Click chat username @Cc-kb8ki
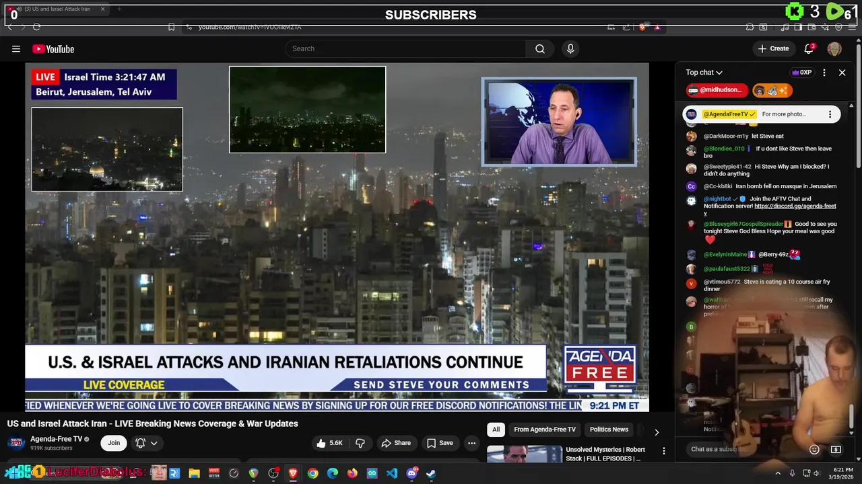This screenshot has height=484, width=862. click(x=718, y=187)
